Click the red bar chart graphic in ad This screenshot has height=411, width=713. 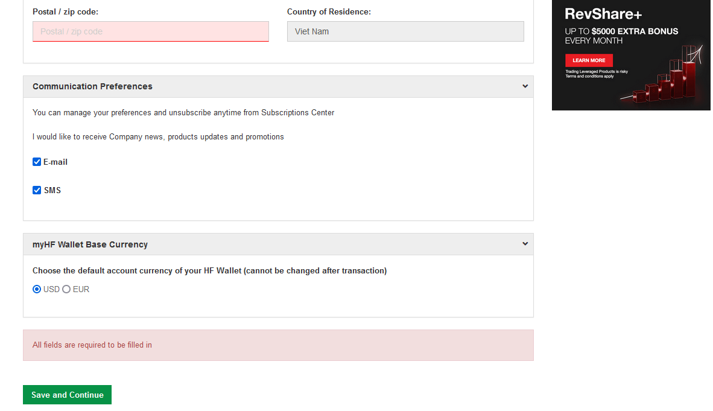point(664,75)
